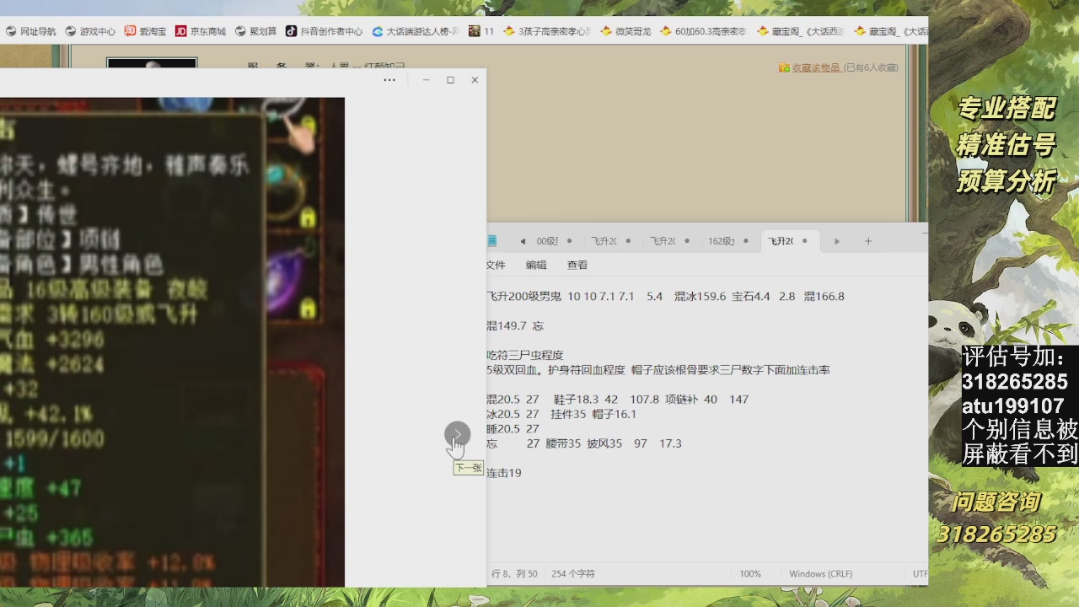Viewport: 1079px width, 607px height.
Task: Open the three-dot menu in photo viewer
Action: [389, 80]
